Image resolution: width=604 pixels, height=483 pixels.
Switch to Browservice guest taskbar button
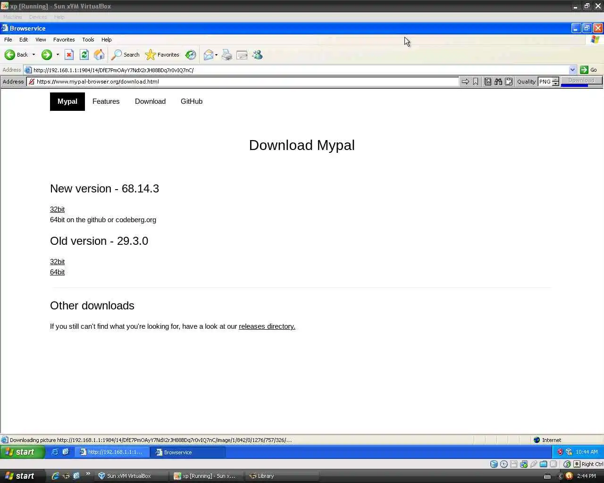coord(187,452)
